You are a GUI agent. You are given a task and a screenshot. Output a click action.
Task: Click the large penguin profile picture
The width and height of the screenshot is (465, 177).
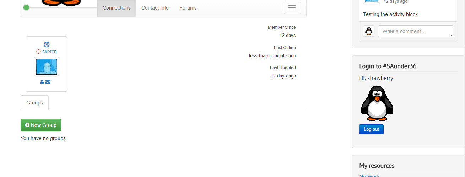pos(377,103)
